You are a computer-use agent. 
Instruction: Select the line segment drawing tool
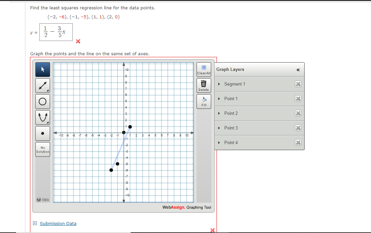pyautogui.click(x=43, y=86)
